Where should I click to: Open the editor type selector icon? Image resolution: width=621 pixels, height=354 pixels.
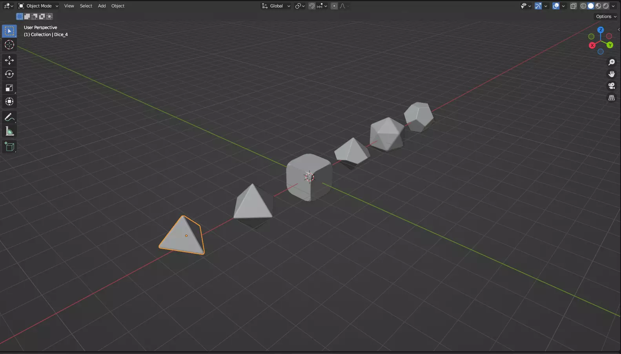click(x=8, y=6)
